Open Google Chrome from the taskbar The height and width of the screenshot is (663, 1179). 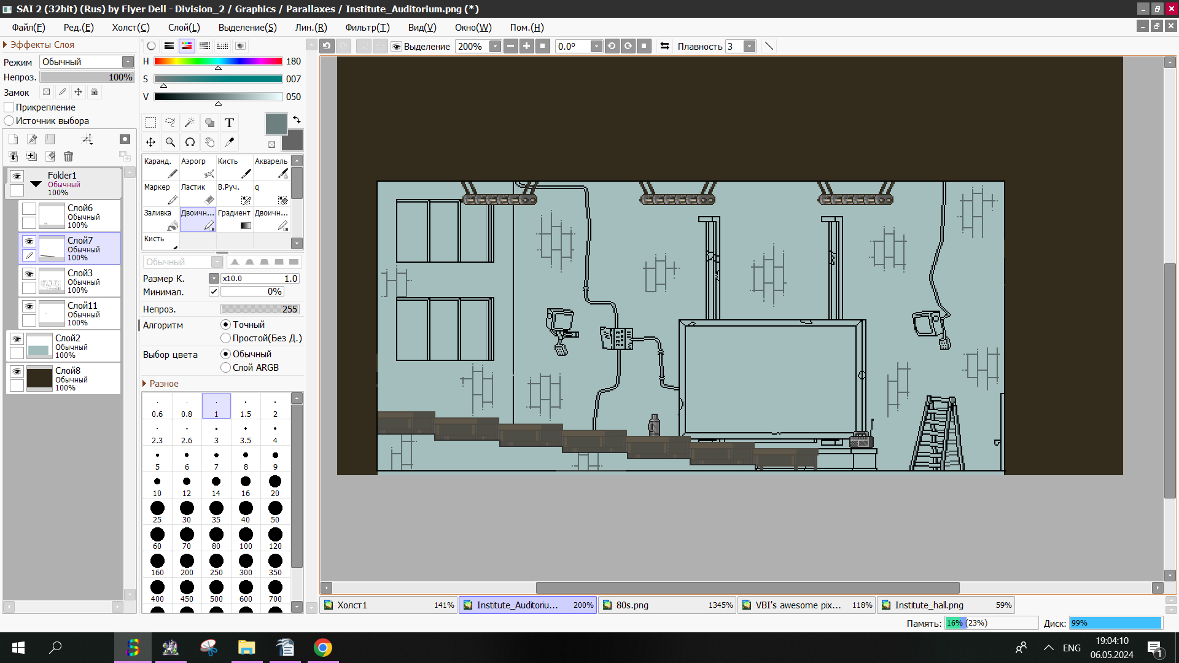point(323,648)
